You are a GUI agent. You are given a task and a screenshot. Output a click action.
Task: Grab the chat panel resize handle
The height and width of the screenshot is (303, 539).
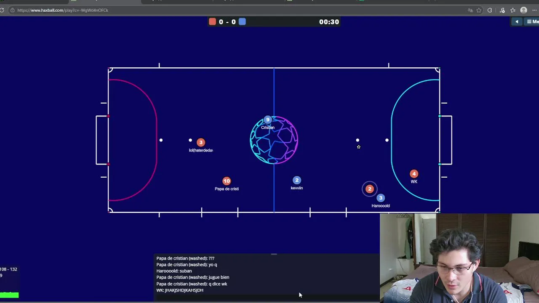(274, 254)
